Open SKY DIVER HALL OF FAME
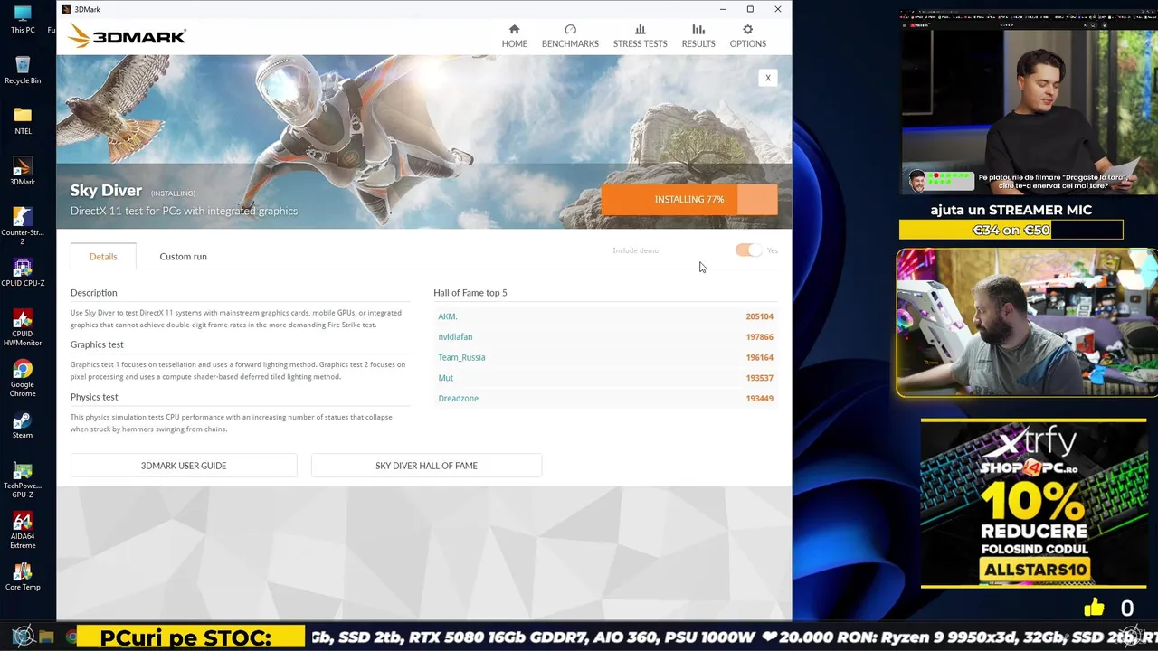The height and width of the screenshot is (651, 1158). coord(426,466)
